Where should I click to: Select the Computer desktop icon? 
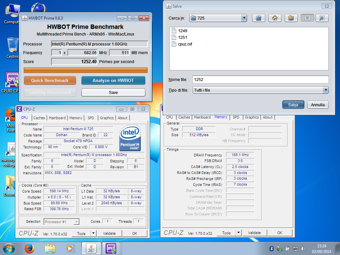click(13, 13)
